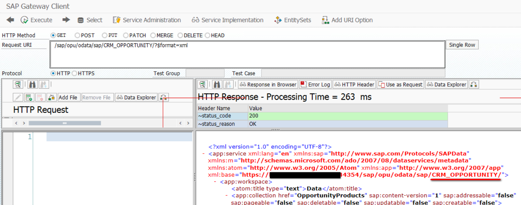The height and width of the screenshot is (205, 521).
Task: Click the details icon in the HTTP Request pane
Action: coord(18,84)
